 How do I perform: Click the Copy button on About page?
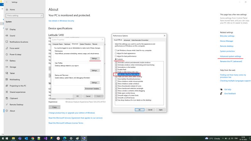[54, 107]
